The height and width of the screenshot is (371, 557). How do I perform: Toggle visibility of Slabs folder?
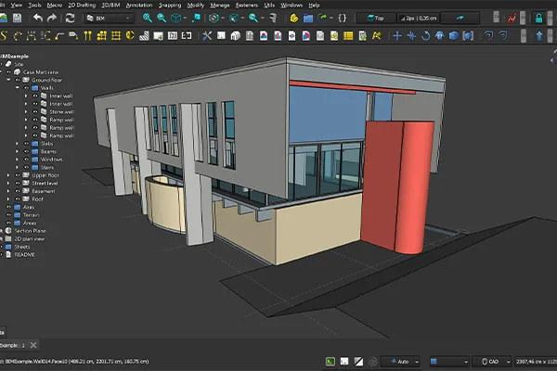[x=26, y=144]
